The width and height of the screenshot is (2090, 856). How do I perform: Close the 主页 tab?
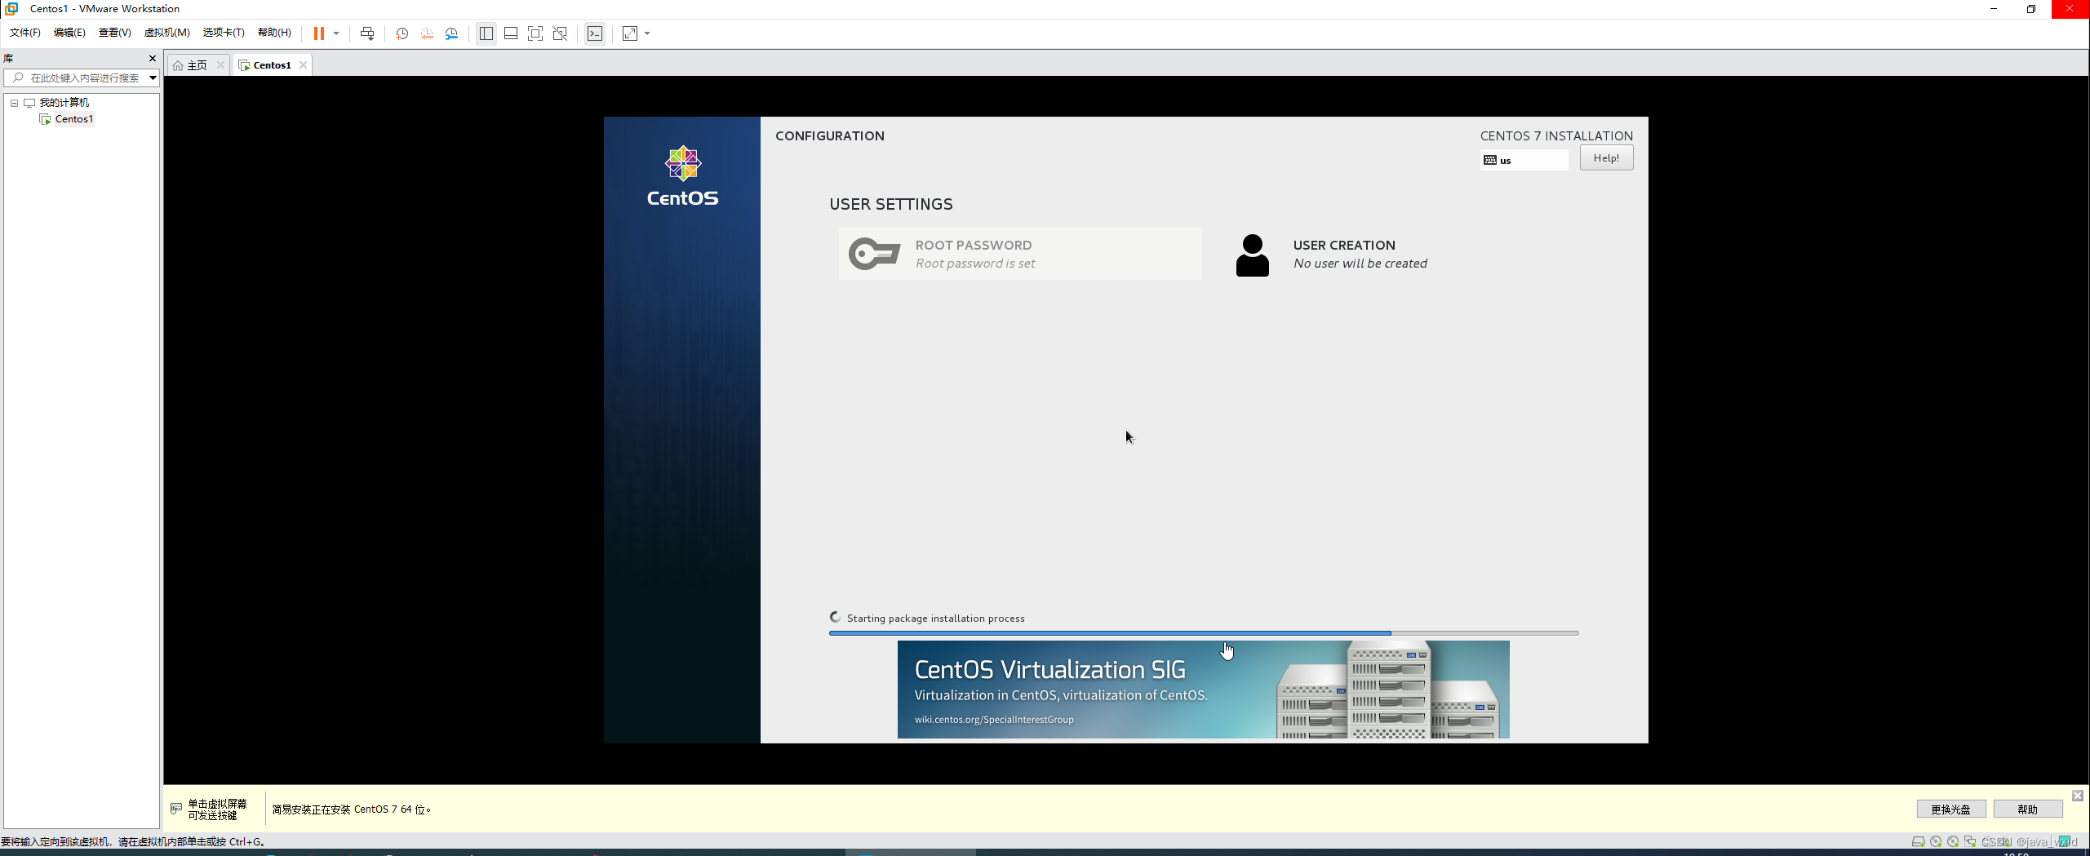(220, 65)
